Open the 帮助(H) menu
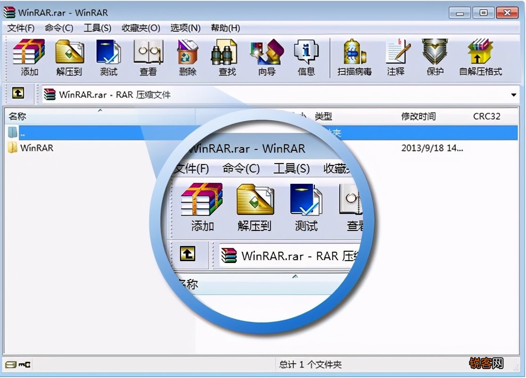526x378 pixels. click(x=225, y=28)
